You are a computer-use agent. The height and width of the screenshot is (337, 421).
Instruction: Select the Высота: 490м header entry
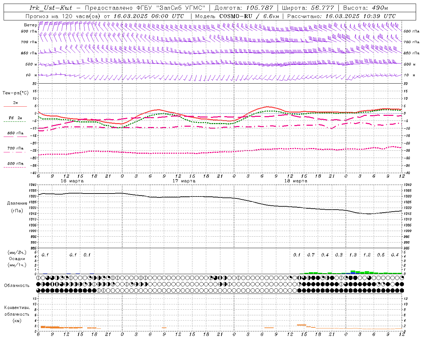365,8
